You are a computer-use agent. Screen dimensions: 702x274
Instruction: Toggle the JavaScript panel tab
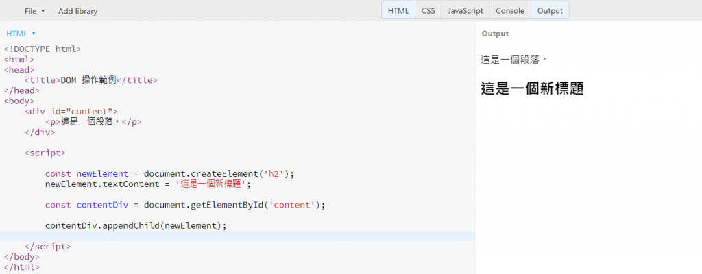(465, 11)
